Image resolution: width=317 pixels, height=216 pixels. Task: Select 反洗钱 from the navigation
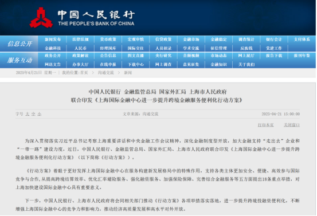tap(246, 48)
